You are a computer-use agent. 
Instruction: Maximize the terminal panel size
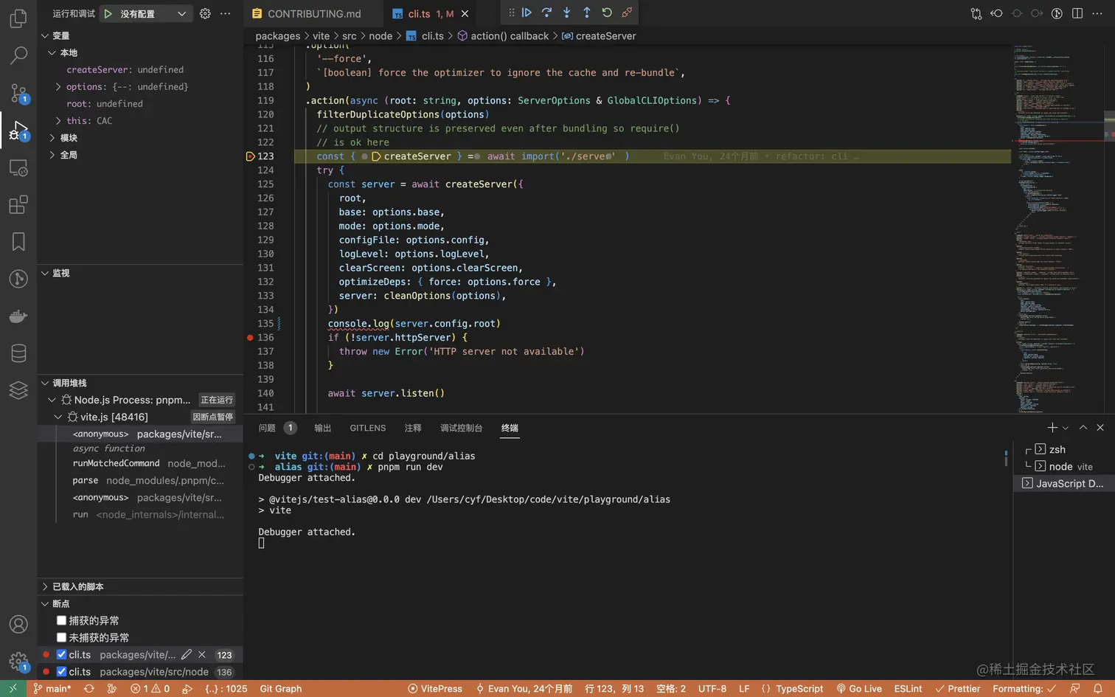[1083, 428]
